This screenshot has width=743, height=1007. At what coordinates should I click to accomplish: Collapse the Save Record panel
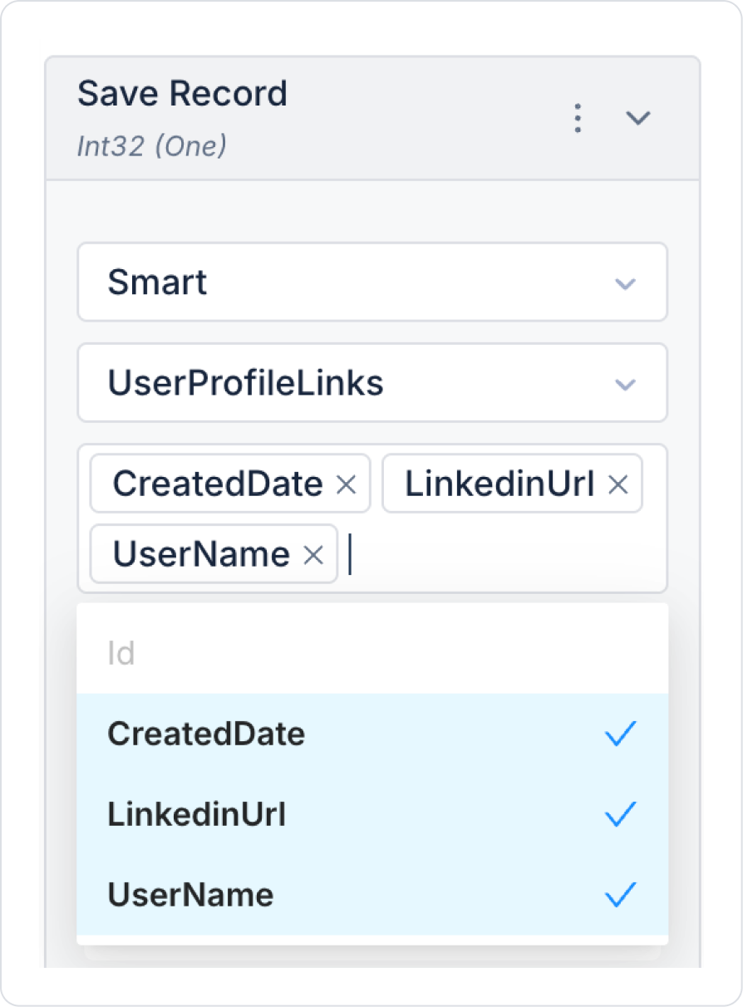point(637,118)
